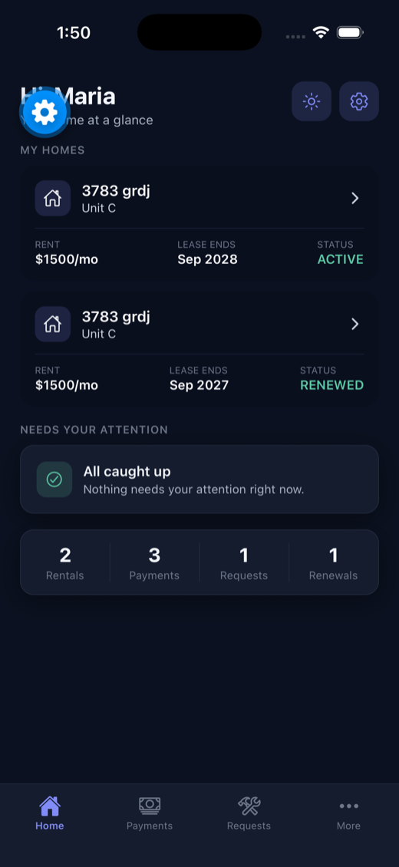View the 2 Rentals stat
This screenshot has width=399, height=867.
click(x=65, y=563)
